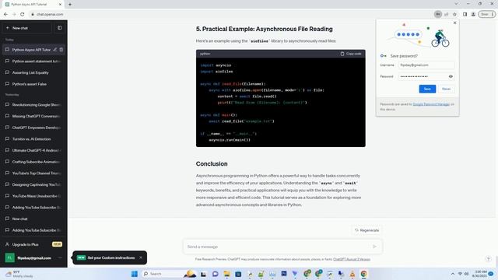Click Upgrade to Plus
498x280 pixels.
click(33, 244)
